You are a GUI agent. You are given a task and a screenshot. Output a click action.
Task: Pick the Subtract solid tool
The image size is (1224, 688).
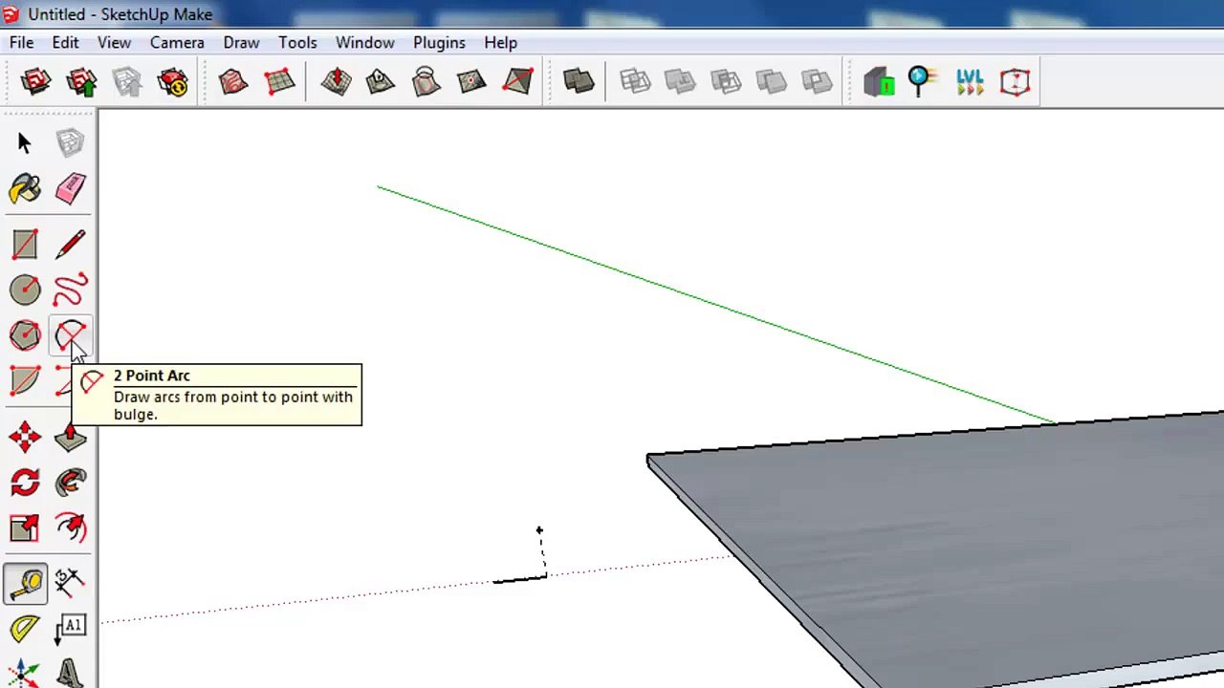click(x=726, y=82)
